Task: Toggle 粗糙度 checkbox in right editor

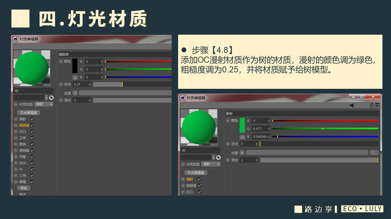Action: pos(200,185)
